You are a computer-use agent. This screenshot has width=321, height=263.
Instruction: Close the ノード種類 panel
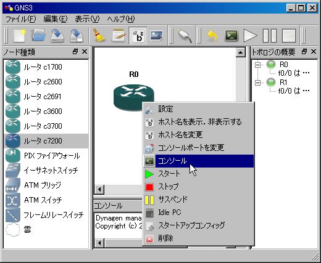pos(85,52)
